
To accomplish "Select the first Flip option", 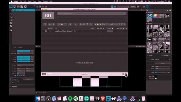I will (x=18, y=75).
